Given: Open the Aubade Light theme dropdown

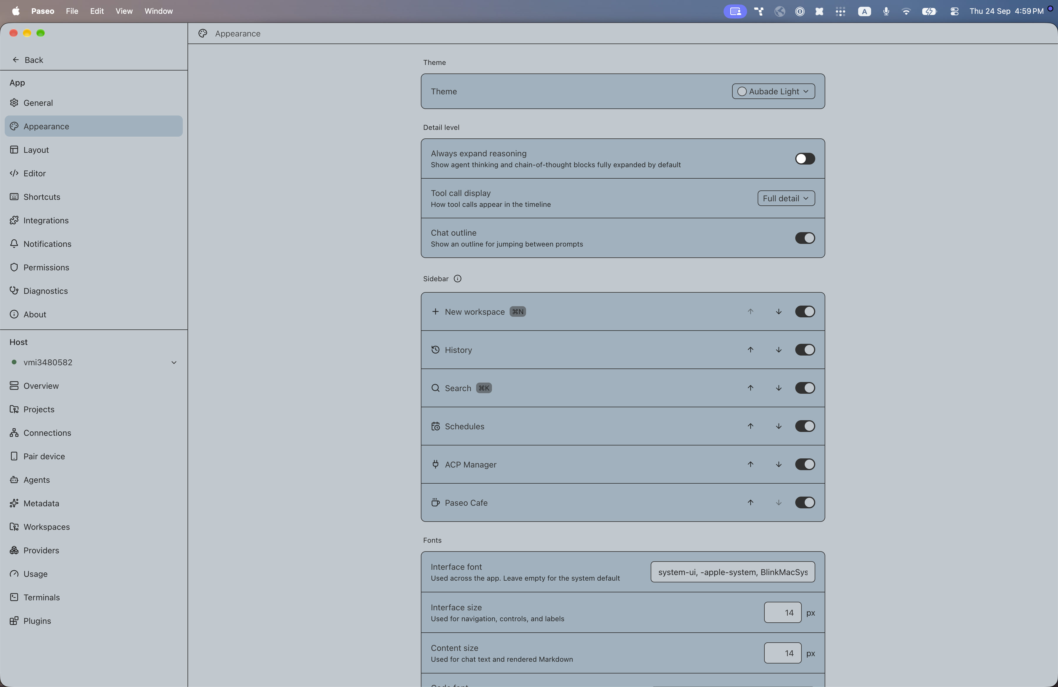Looking at the screenshot, I should [x=773, y=91].
